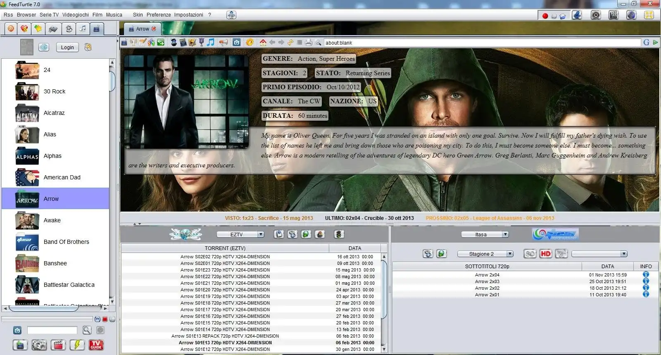Image resolution: width=661 pixels, height=355 pixels.
Task: Click the orange gear icon in toolbar
Action: point(250,43)
